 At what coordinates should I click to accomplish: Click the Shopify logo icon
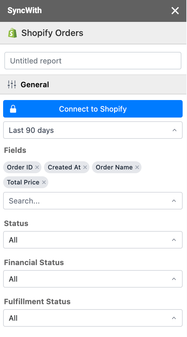tap(12, 33)
